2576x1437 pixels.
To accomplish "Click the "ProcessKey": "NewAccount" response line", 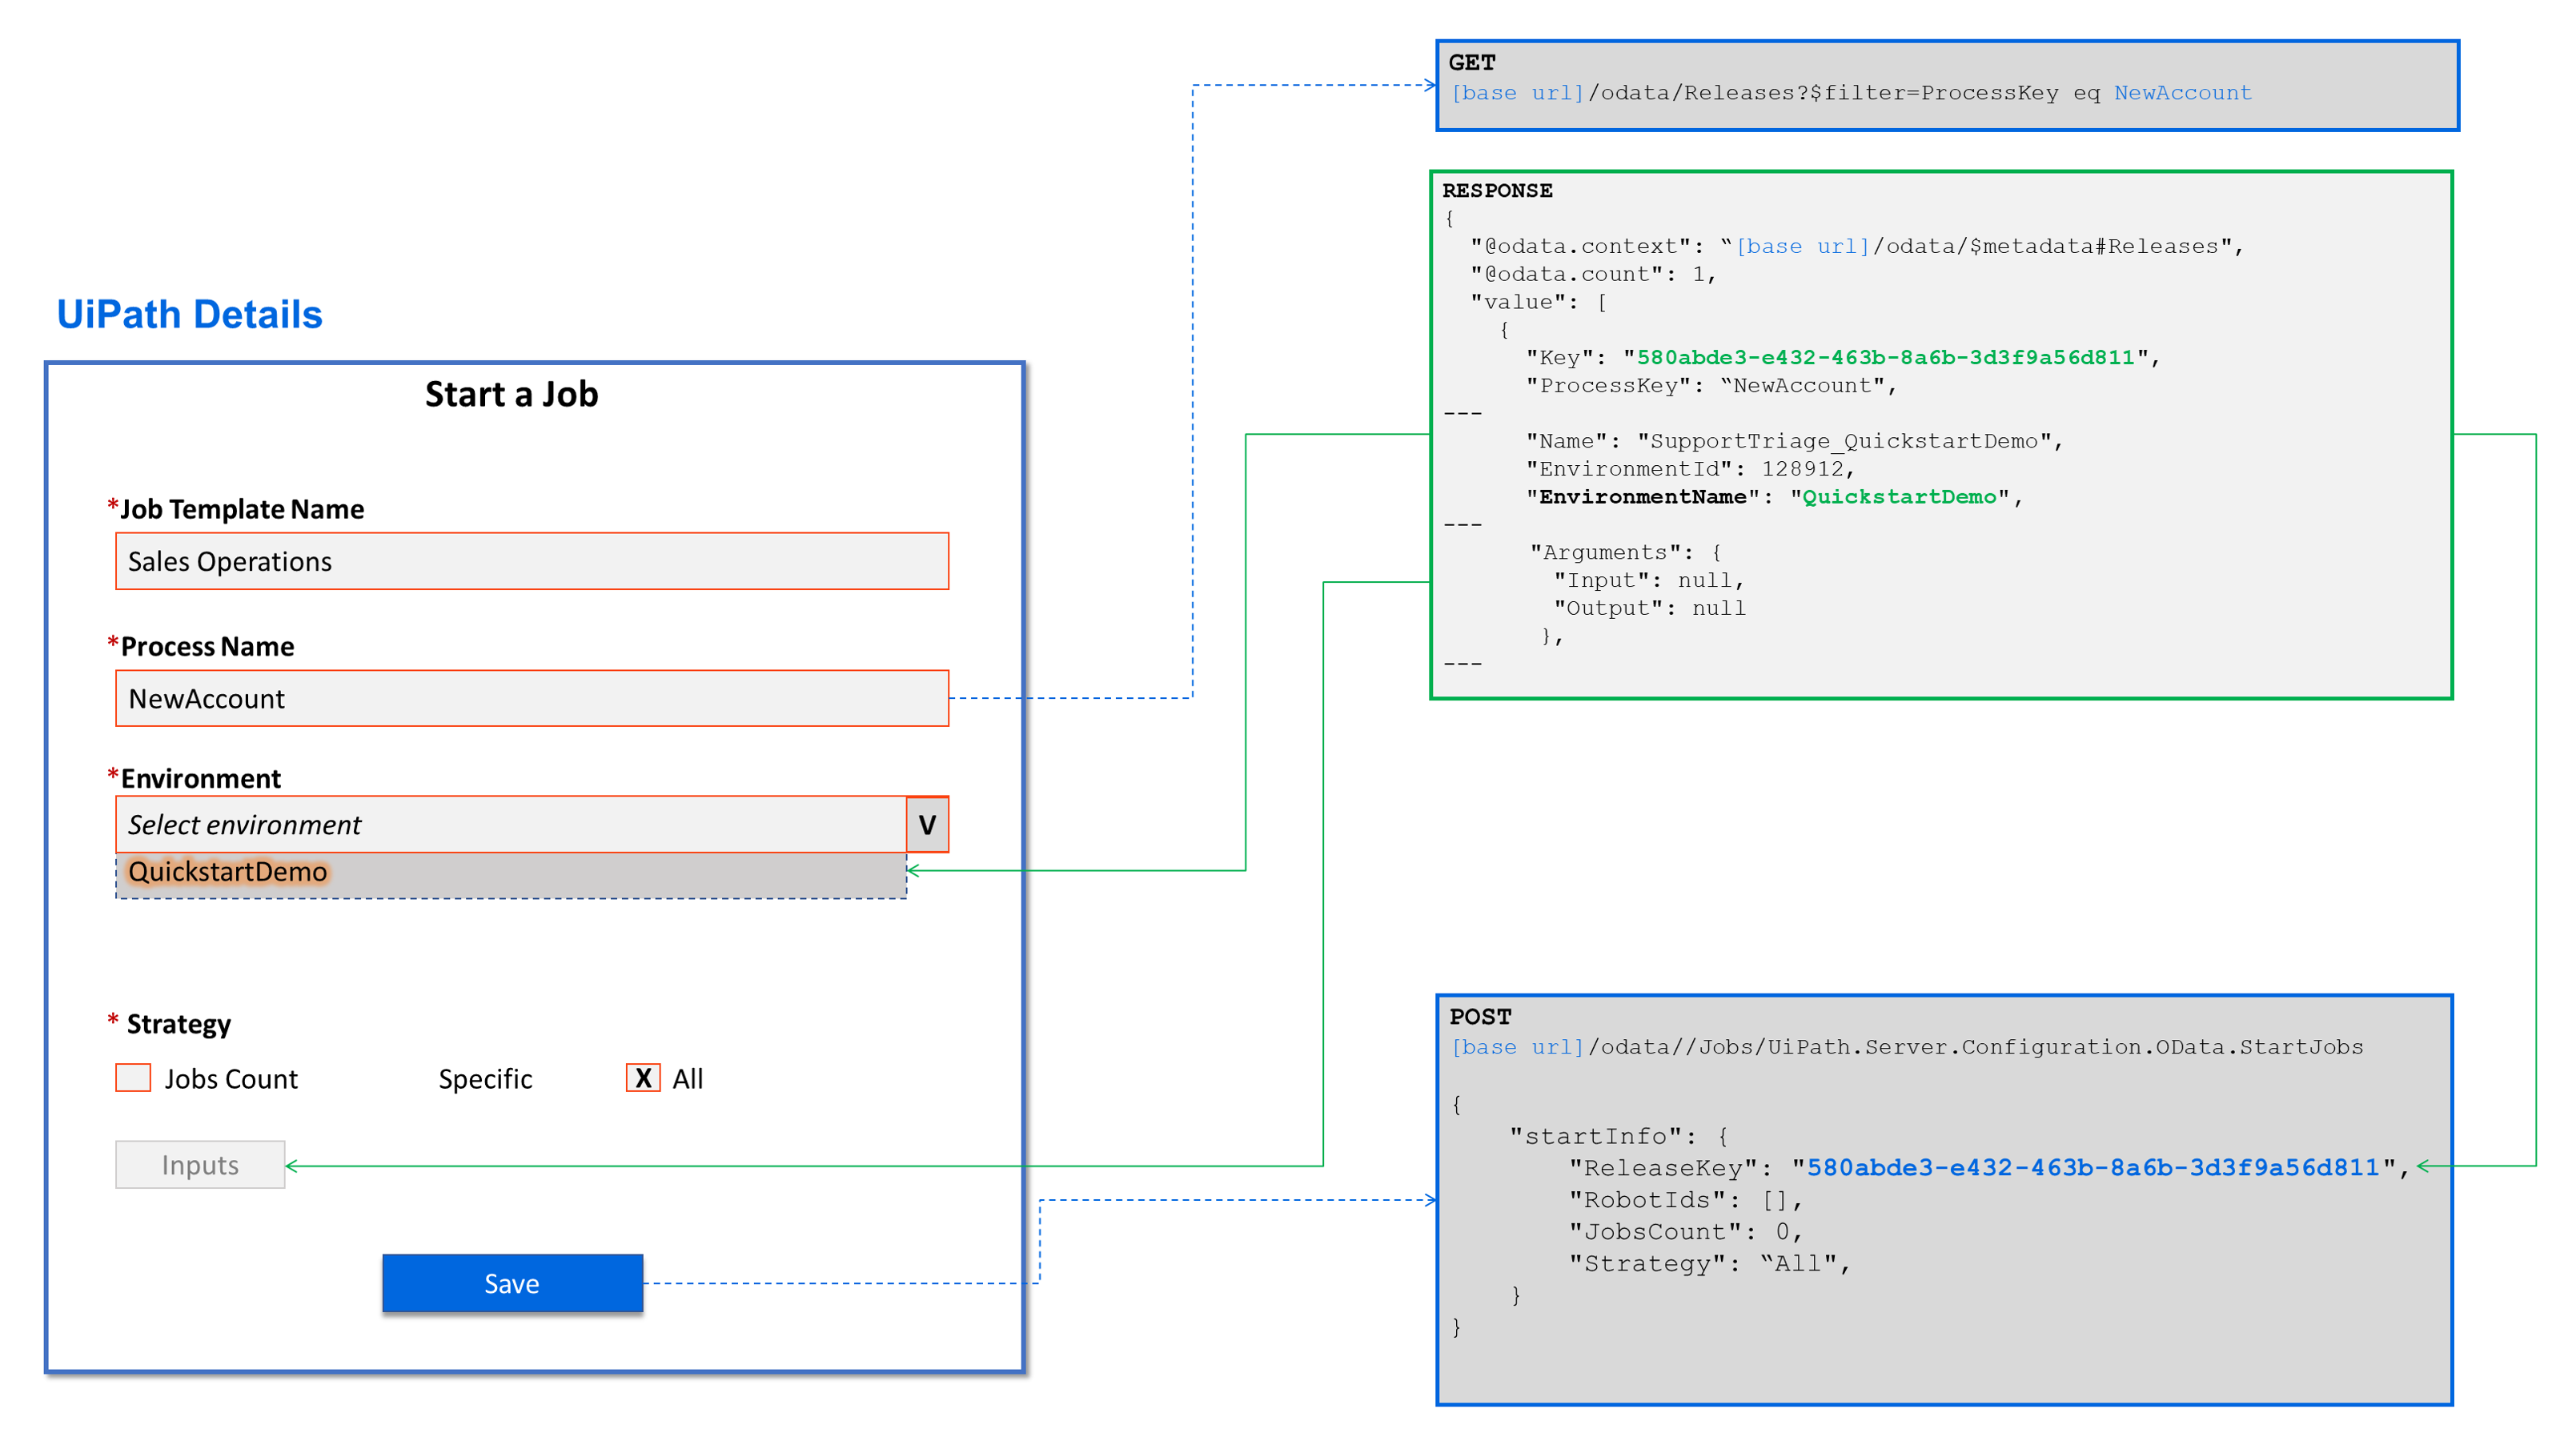I will click(x=1711, y=385).
